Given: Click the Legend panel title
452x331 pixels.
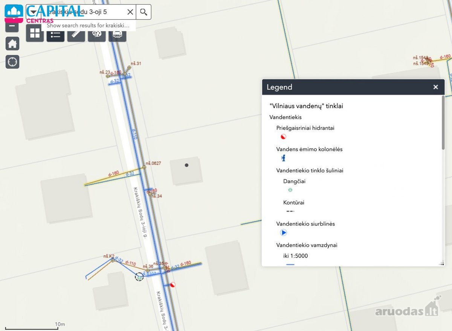Looking at the screenshot, I should click(x=279, y=87).
